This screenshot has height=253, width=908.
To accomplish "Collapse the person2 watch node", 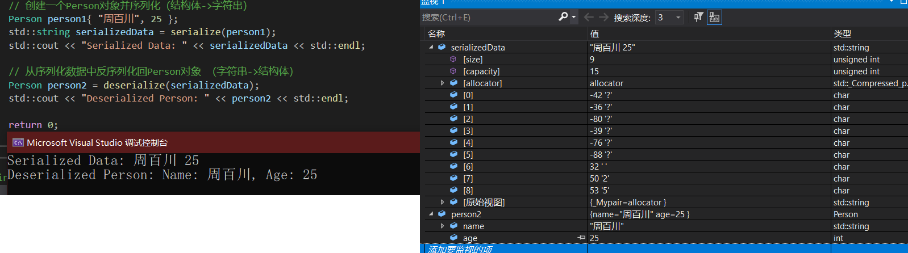I will click(431, 214).
